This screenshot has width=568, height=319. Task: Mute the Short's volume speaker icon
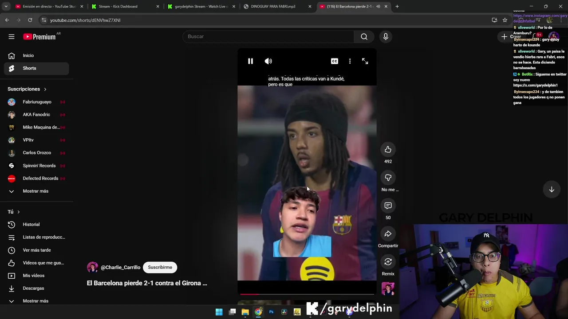(268, 61)
